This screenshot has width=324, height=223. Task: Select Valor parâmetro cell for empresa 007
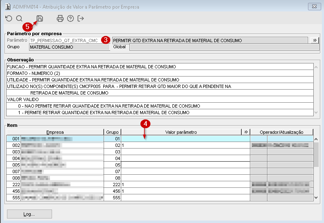pyautogui.click(x=186, y=171)
